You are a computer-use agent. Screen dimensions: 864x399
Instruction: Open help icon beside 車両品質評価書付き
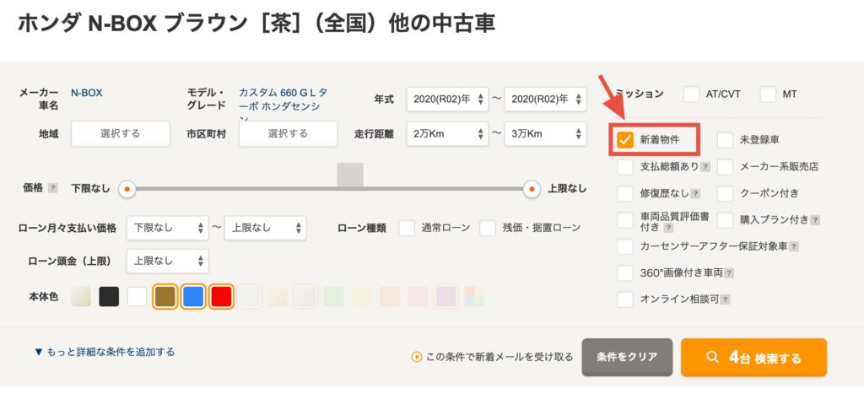(668, 227)
